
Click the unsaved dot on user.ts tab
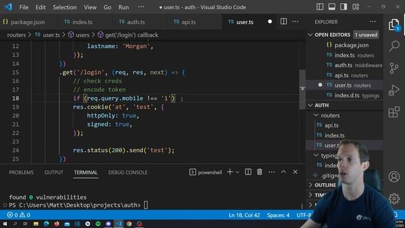(270, 22)
